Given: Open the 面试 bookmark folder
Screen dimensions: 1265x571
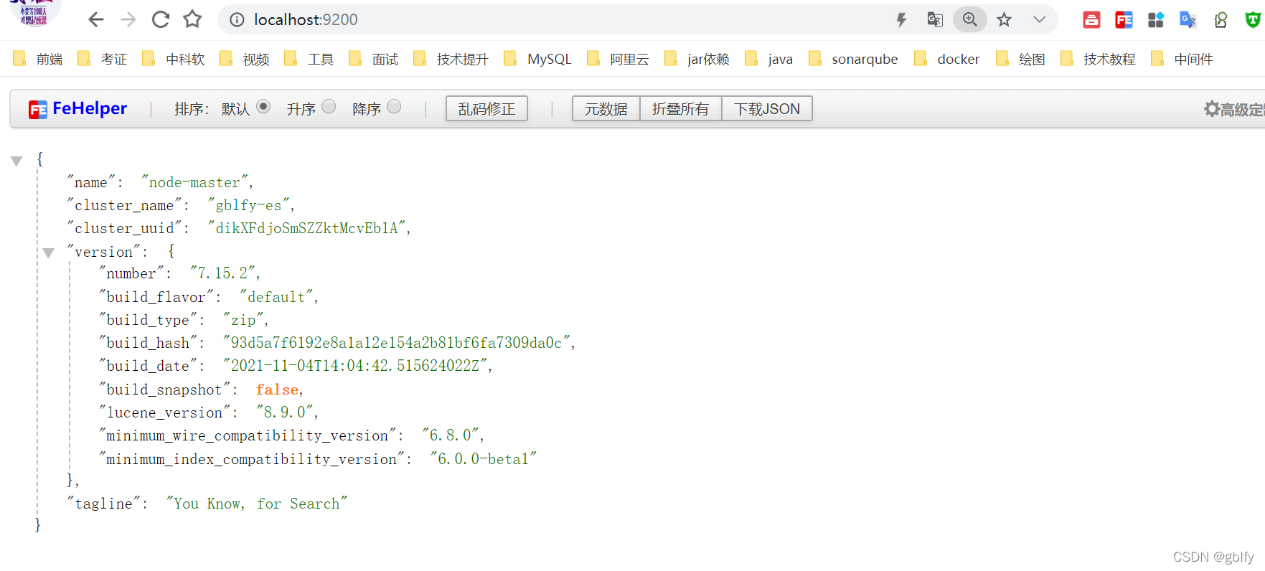Looking at the screenshot, I should point(374,59).
